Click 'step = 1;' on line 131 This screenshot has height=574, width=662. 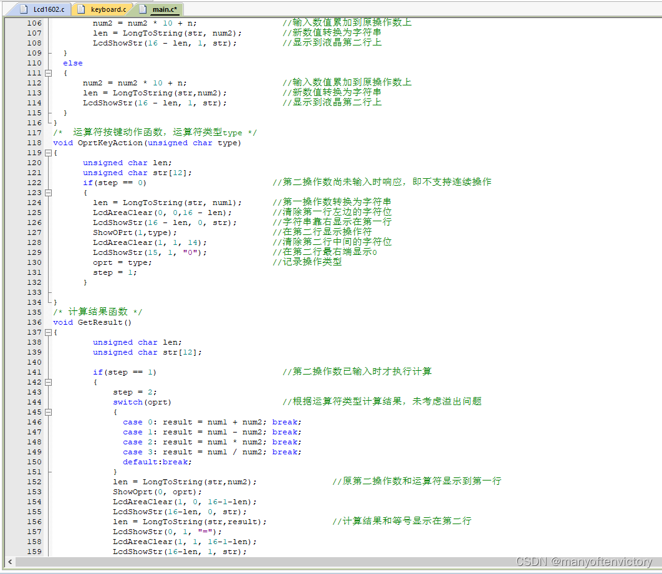point(115,272)
